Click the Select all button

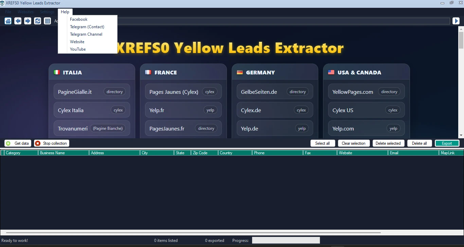click(323, 143)
